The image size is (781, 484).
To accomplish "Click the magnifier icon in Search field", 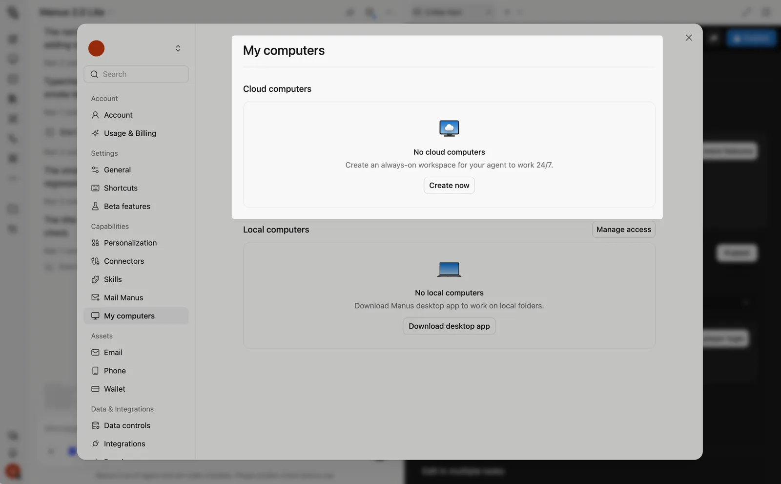I will 95,74.
